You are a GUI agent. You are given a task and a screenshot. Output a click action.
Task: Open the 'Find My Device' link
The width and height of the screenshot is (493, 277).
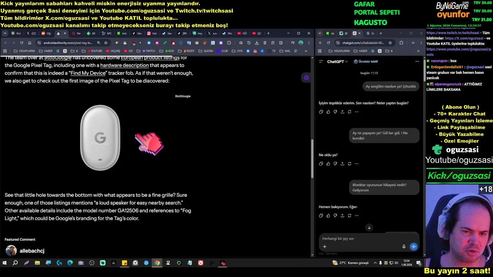pyautogui.click(x=88, y=73)
